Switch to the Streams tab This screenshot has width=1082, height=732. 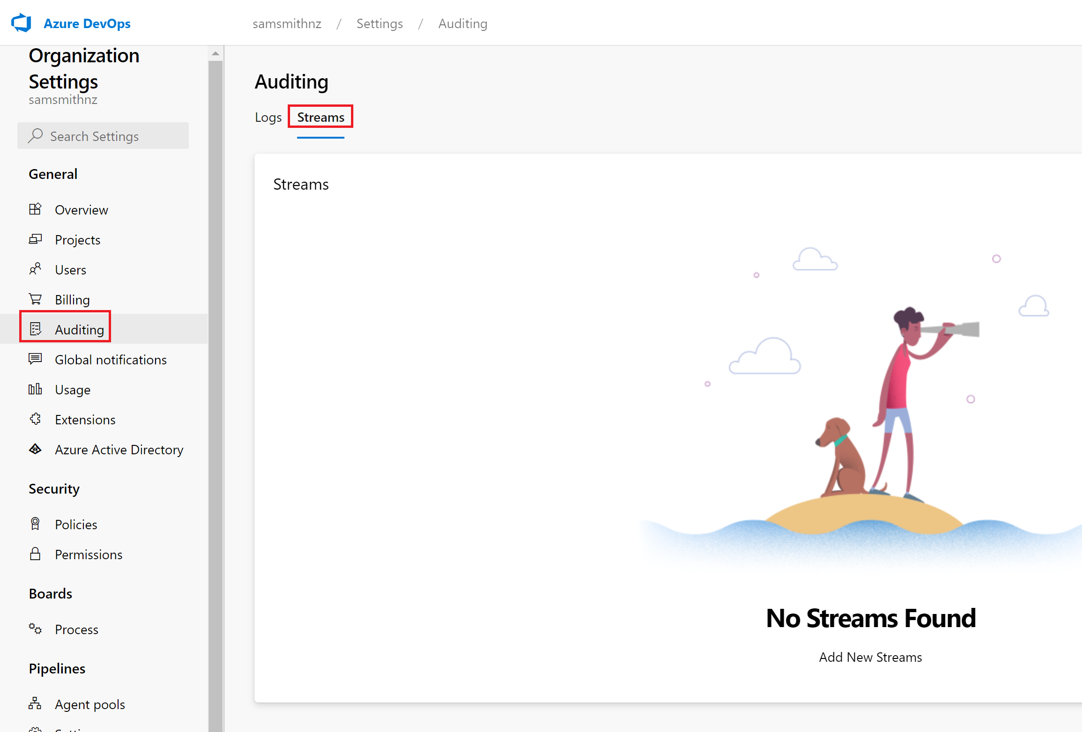[321, 117]
